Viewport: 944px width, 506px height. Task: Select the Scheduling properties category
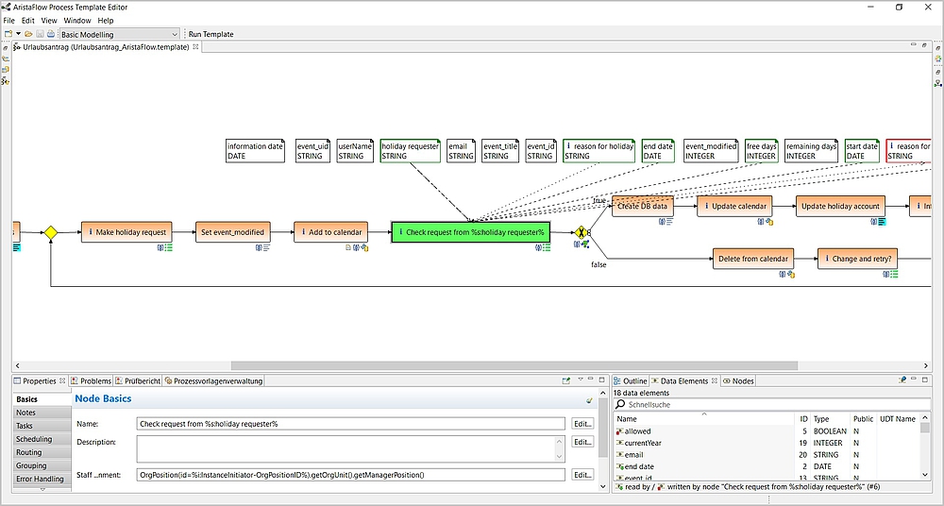pos(34,439)
